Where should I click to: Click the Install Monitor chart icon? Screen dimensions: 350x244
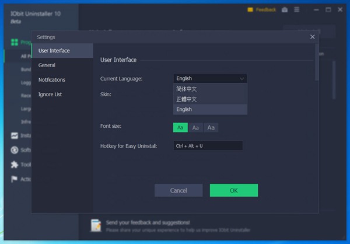(x=15, y=135)
